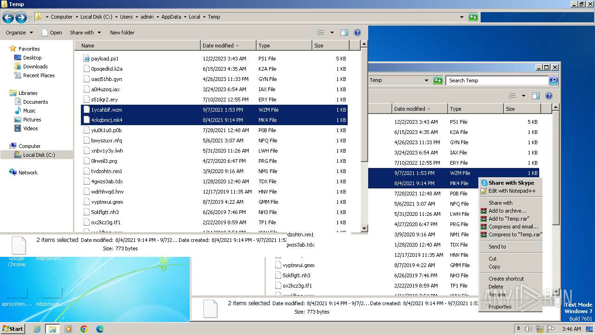
Task: Show the preview pane in the front window
Action: point(344,33)
